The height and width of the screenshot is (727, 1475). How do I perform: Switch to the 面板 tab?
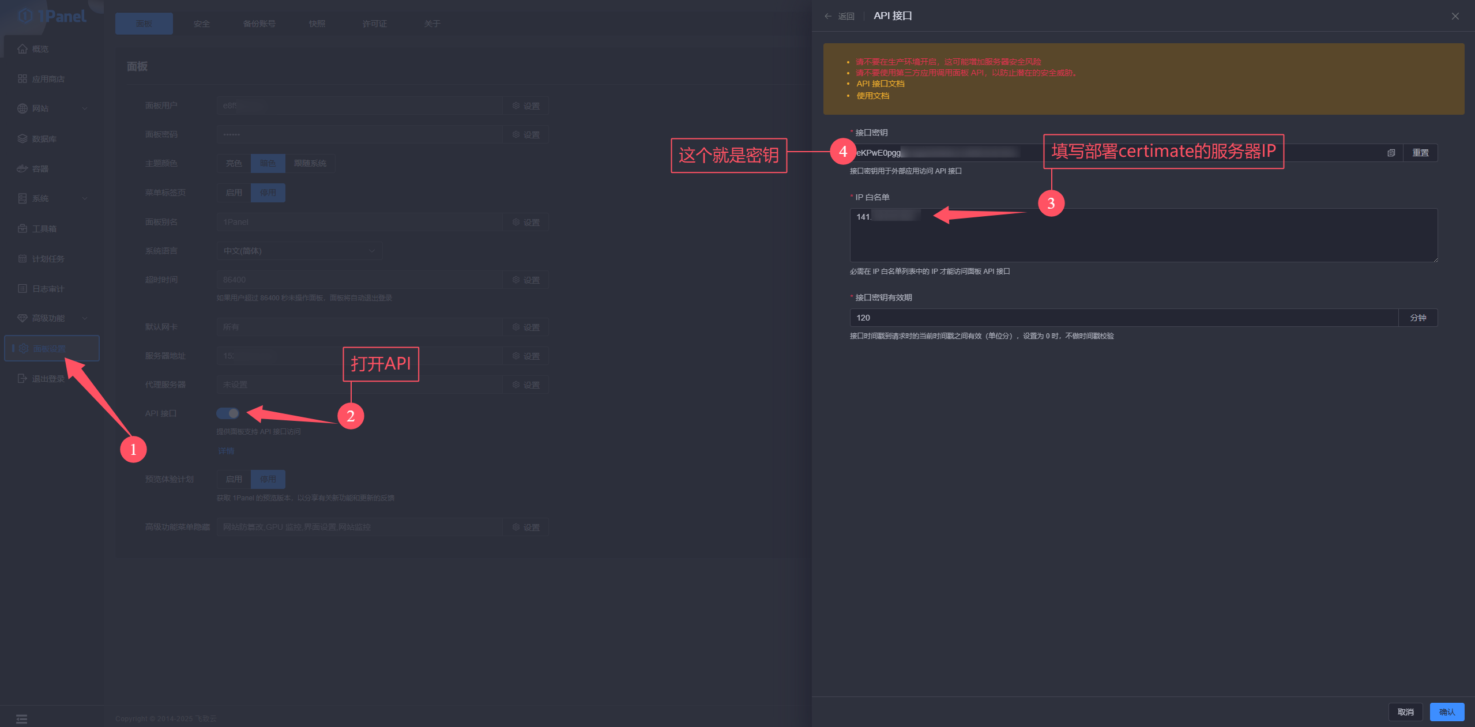144,24
